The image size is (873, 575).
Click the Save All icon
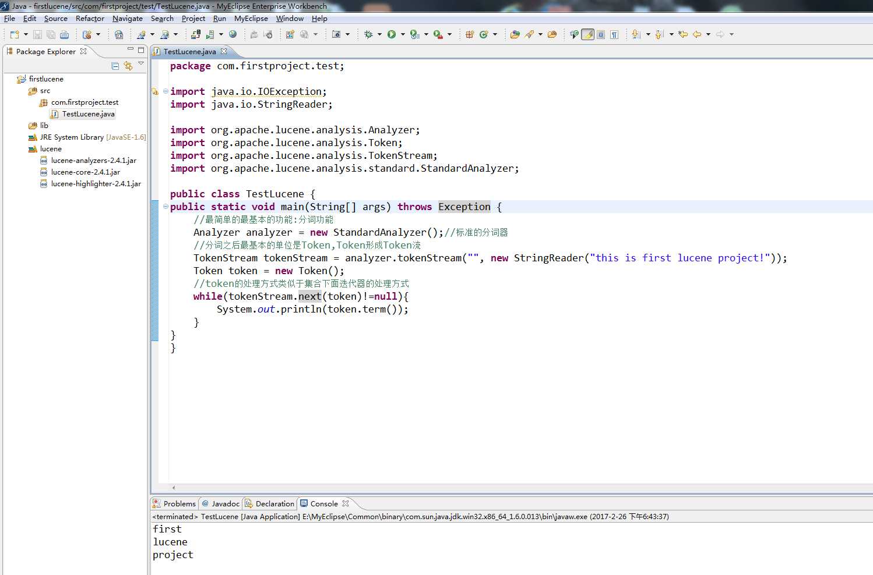pyautogui.click(x=51, y=34)
